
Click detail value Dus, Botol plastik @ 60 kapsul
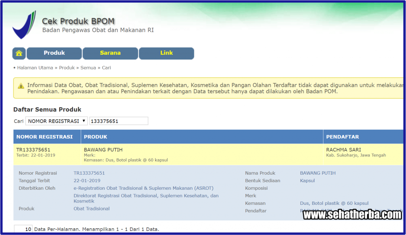334,203
